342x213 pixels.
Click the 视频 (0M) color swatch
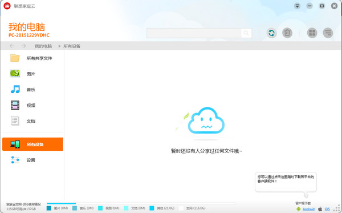coord(100,208)
